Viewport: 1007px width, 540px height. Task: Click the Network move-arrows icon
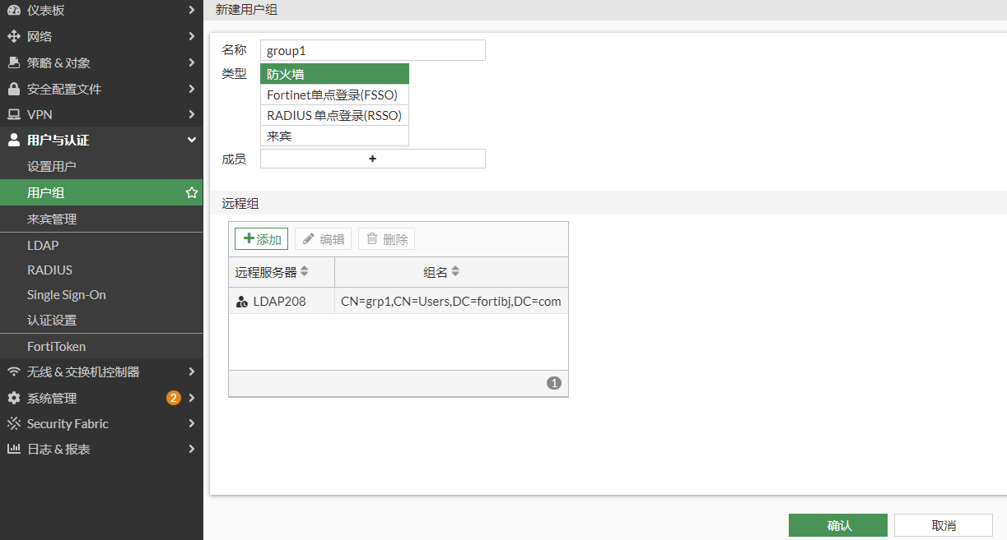coord(13,36)
